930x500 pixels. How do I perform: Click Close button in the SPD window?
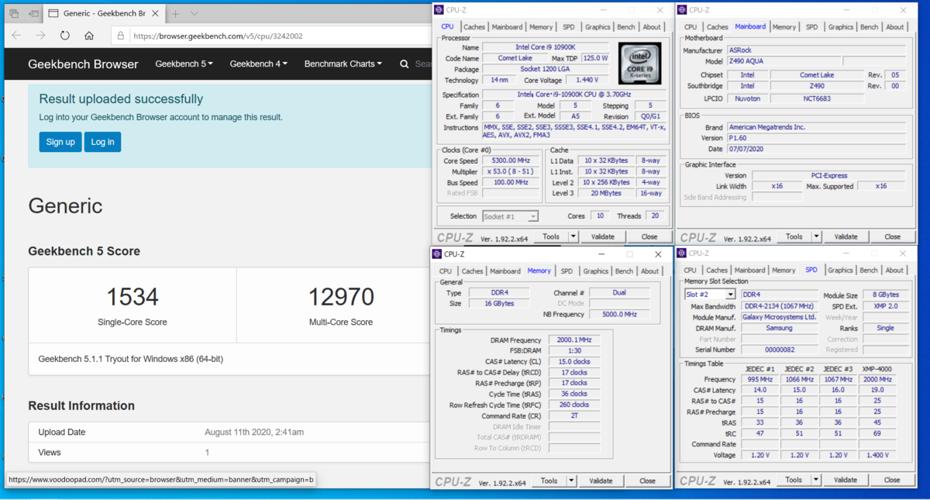[892, 480]
